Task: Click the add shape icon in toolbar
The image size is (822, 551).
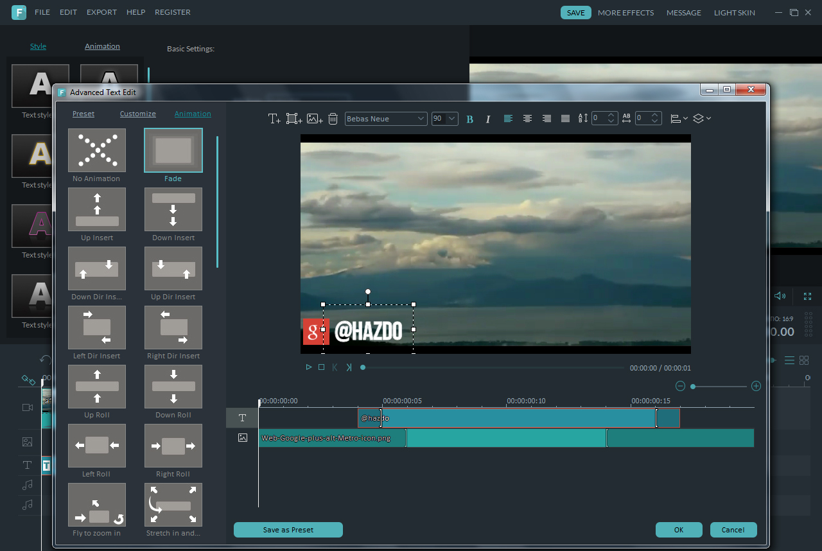Action: (294, 118)
